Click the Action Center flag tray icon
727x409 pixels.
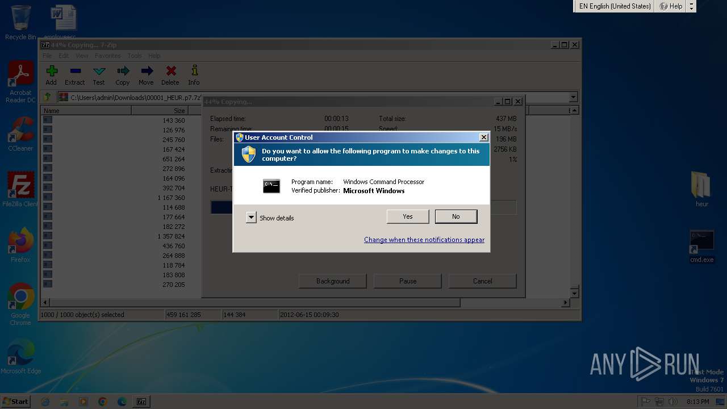click(646, 402)
